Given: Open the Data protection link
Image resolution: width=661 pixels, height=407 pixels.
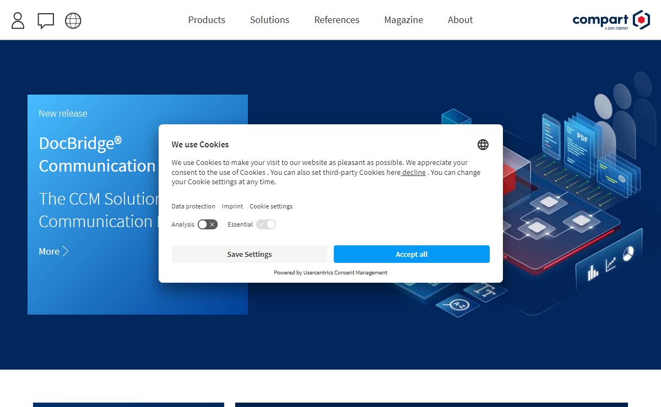Looking at the screenshot, I should [193, 206].
